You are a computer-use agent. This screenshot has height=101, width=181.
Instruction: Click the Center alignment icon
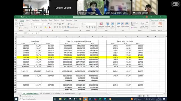click(57, 27)
